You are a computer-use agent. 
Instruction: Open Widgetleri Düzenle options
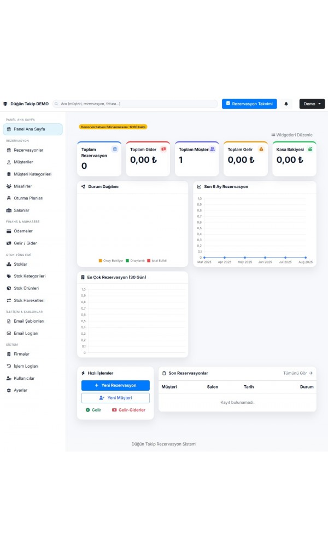(x=292, y=135)
